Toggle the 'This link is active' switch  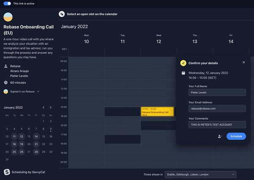click(7, 3)
